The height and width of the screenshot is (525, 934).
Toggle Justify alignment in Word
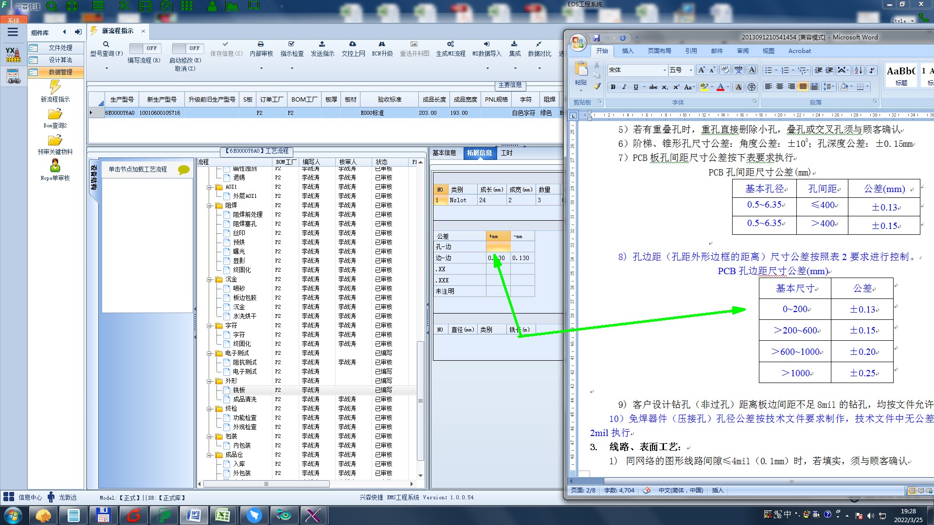coord(803,87)
